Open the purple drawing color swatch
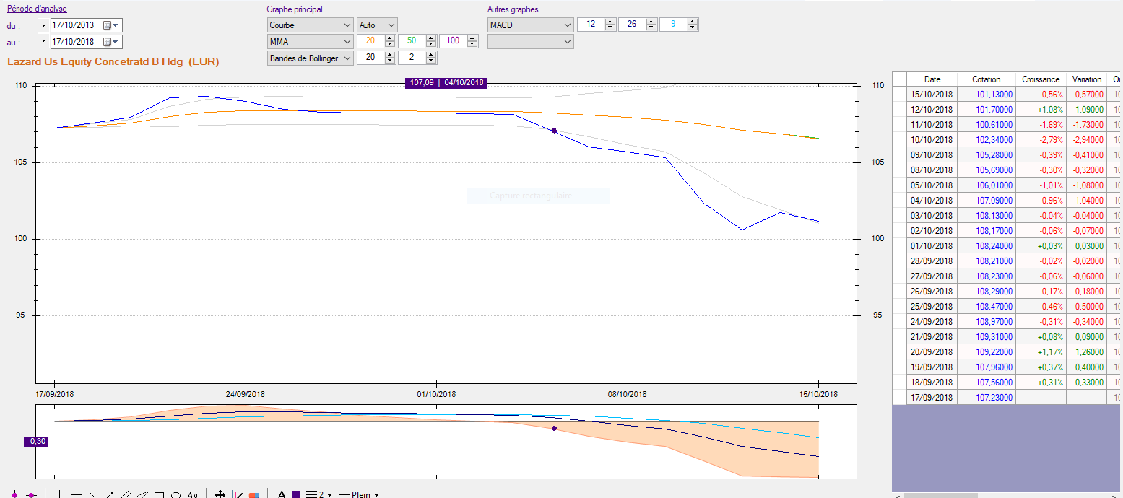 [296, 495]
